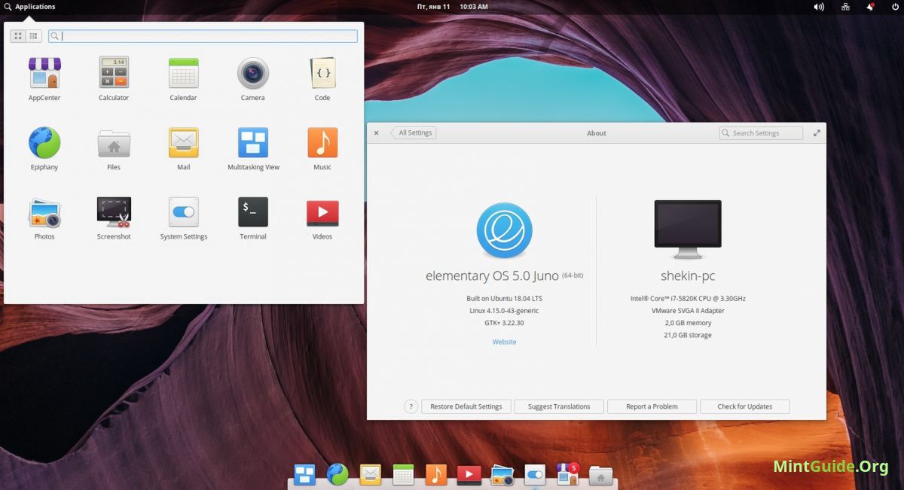
Task: Open the date and time indicator
Action: click(x=452, y=7)
